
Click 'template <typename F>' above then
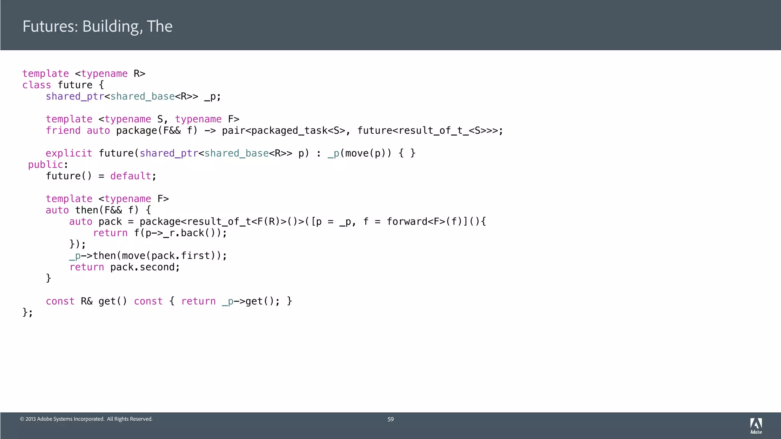click(x=107, y=199)
